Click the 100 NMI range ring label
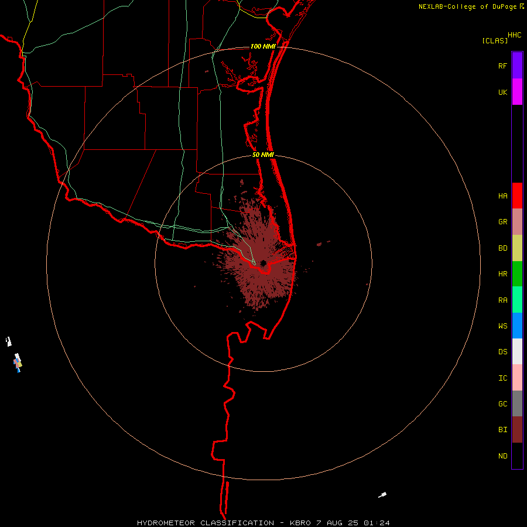The image size is (527, 527). pos(263,46)
